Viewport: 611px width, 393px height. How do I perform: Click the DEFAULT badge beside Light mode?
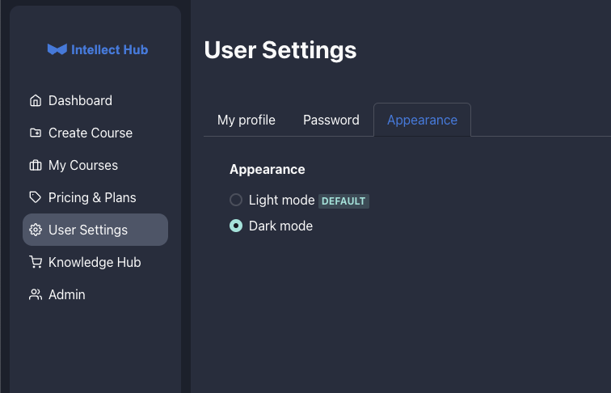click(343, 201)
